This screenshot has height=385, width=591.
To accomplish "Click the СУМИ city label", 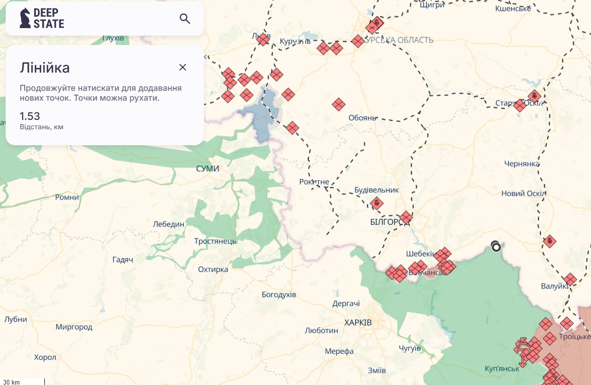I will click(207, 169).
